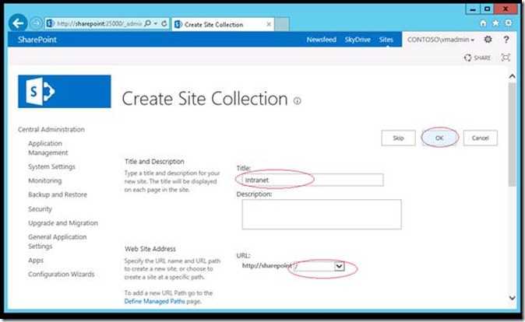Open the Newsfeed link
The image size is (525, 322).
tap(322, 40)
